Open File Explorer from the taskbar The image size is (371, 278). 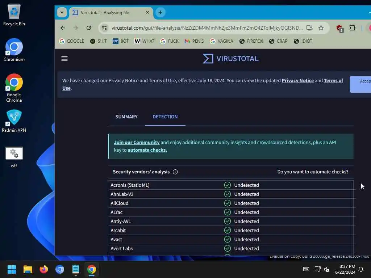tap(28, 269)
